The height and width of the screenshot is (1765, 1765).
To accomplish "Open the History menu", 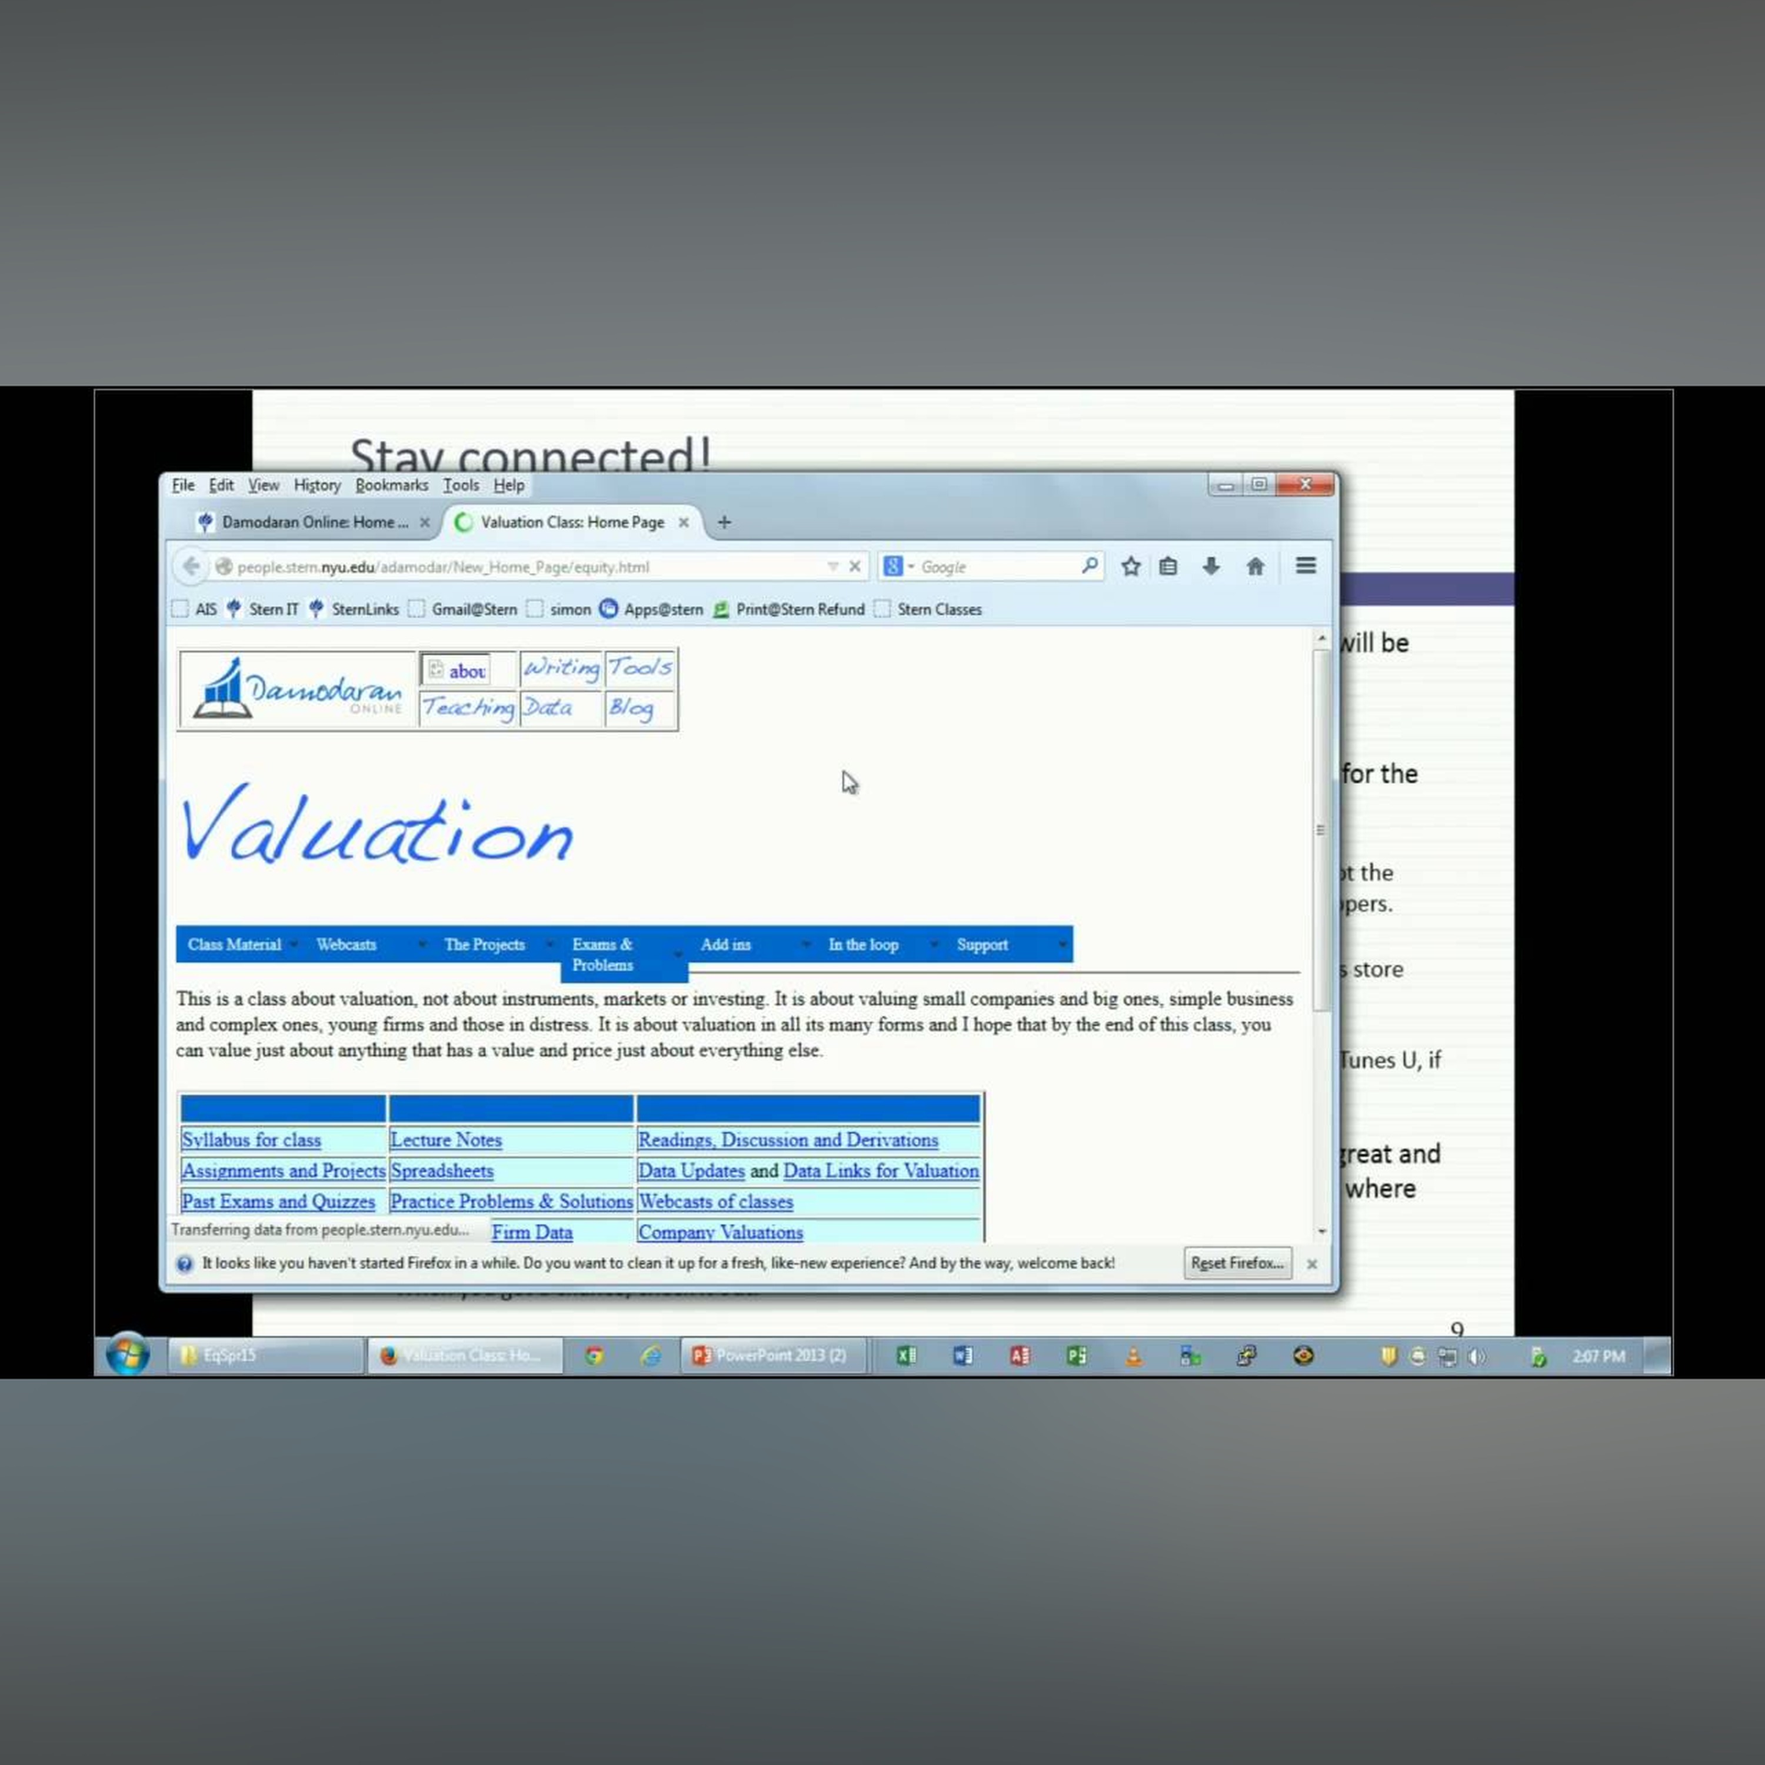I will pyautogui.click(x=317, y=485).
